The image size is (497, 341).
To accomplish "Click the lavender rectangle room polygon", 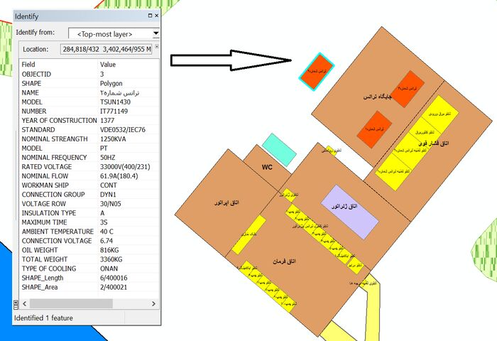I will point(349,212).
